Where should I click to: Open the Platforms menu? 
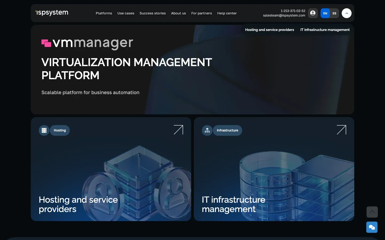[104, 13]
